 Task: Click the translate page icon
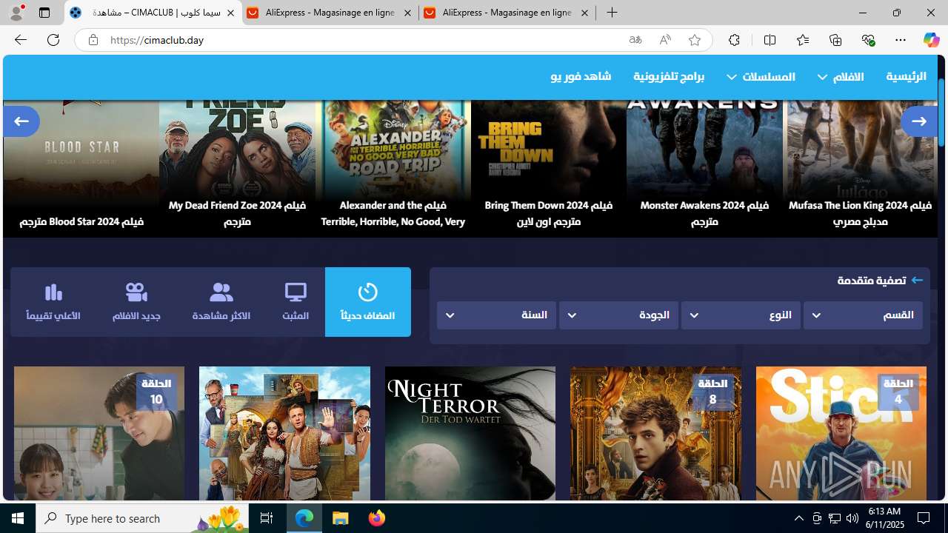(x=635, y=40)
